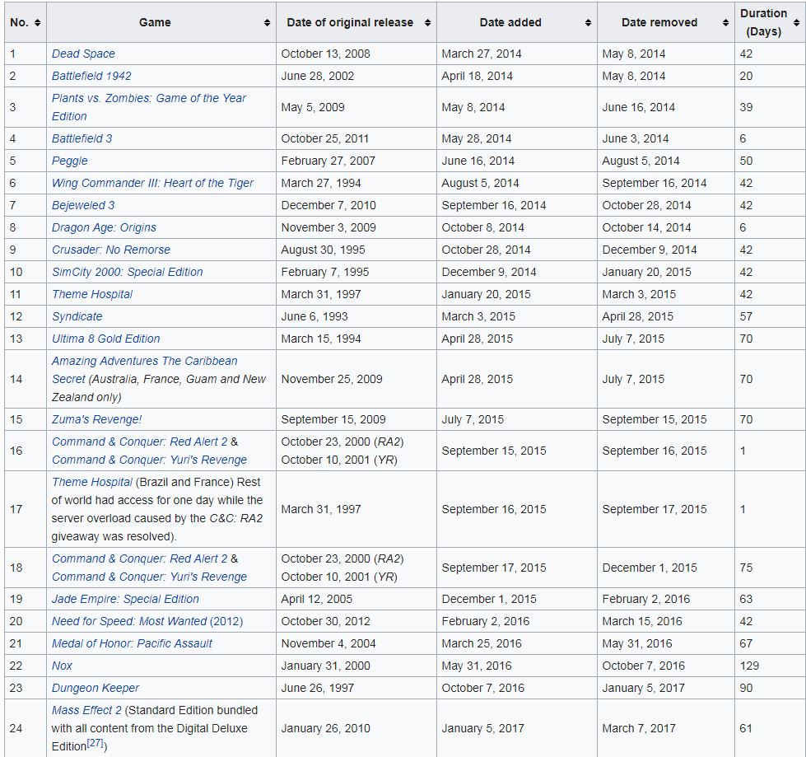The image size is (806, 757).
Task: Sort table by Duration (Days) arrows
Action: [796, 23]
